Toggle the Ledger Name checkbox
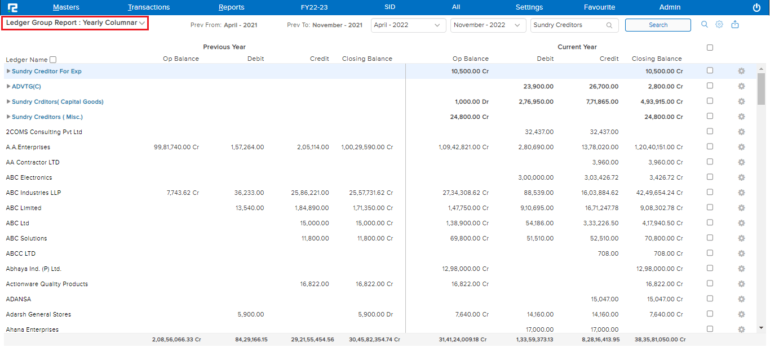 53,60
